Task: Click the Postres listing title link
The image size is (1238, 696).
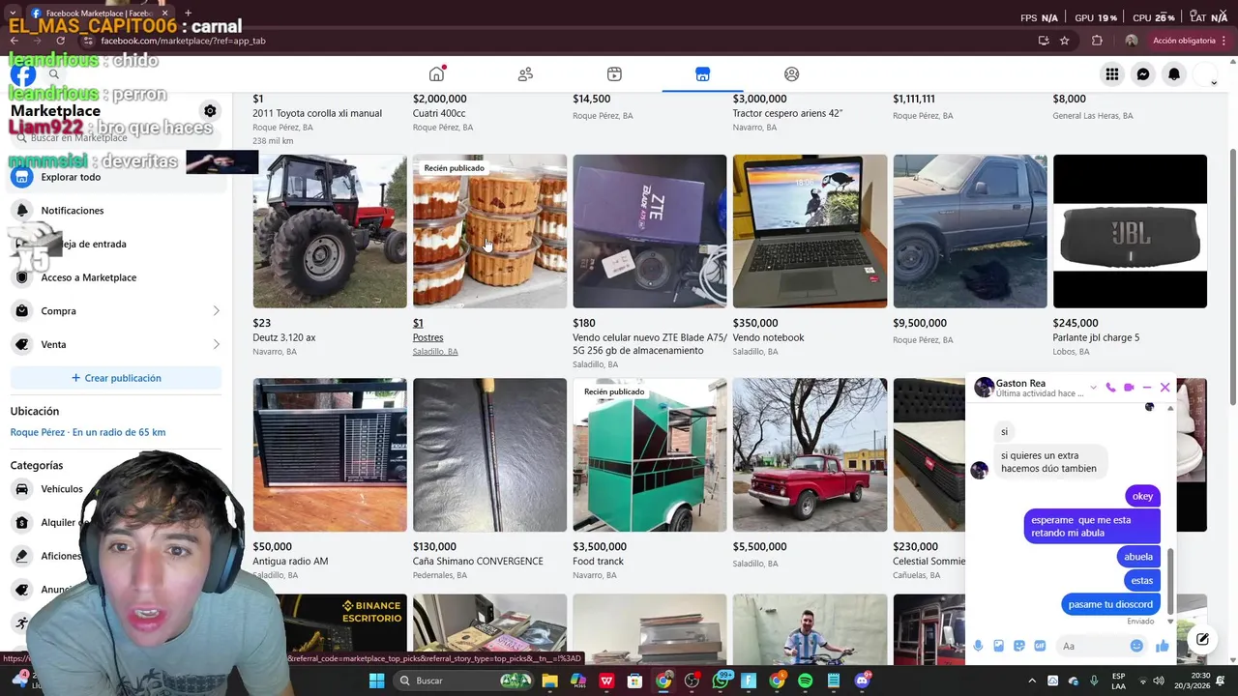Action: 427,337
